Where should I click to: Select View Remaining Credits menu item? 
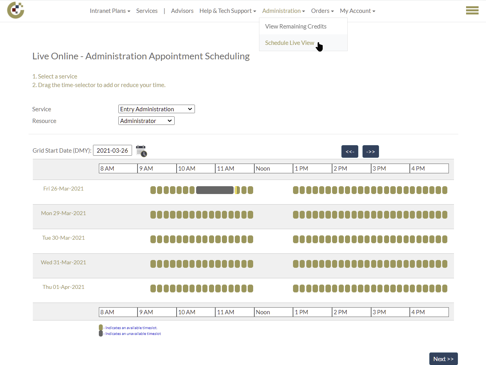(296, 27)
